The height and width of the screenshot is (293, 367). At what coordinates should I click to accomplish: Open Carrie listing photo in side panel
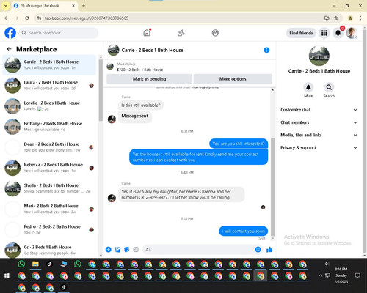[319, 56]
